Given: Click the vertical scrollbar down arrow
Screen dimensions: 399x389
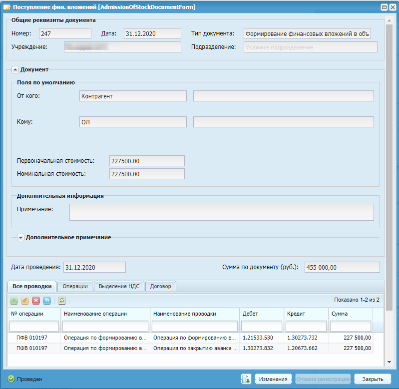Looking at the screenshot, I should pos(389,362).
